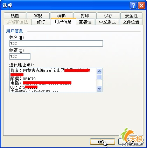Screen dimensions: 147x148
Task: Switch to the 中文版式 tab
Action: [x=107, y=22]
